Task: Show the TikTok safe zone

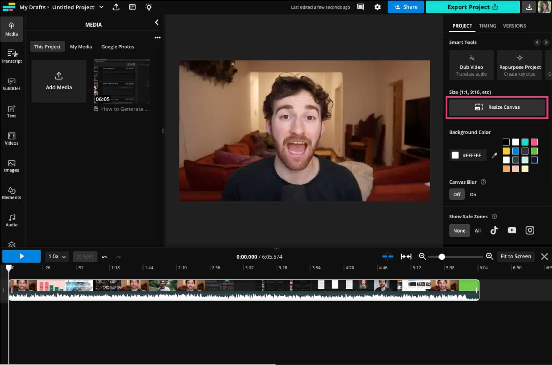Action: pyautogui.click(x=494, y=230)
